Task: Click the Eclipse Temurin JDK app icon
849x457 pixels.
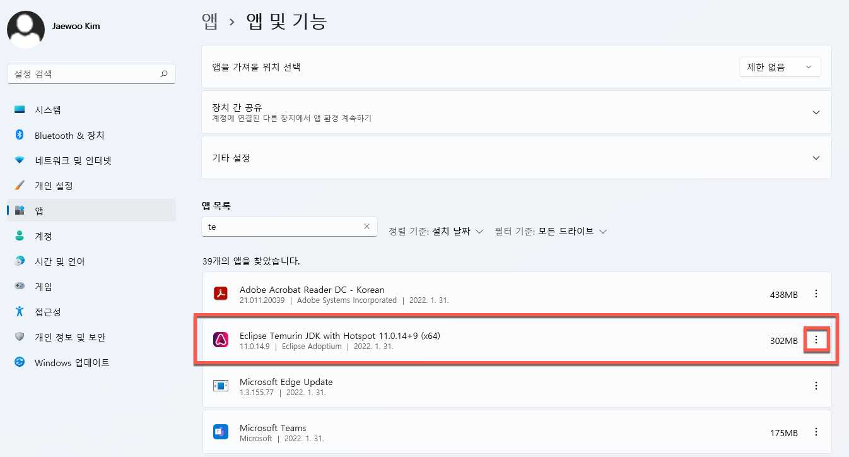Action: 220,340
